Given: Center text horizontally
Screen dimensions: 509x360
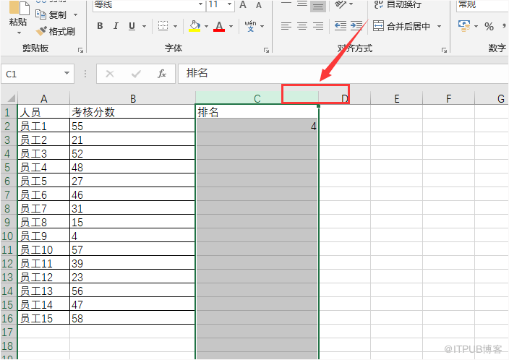Looking at the screenshot, I should point(302,26).
